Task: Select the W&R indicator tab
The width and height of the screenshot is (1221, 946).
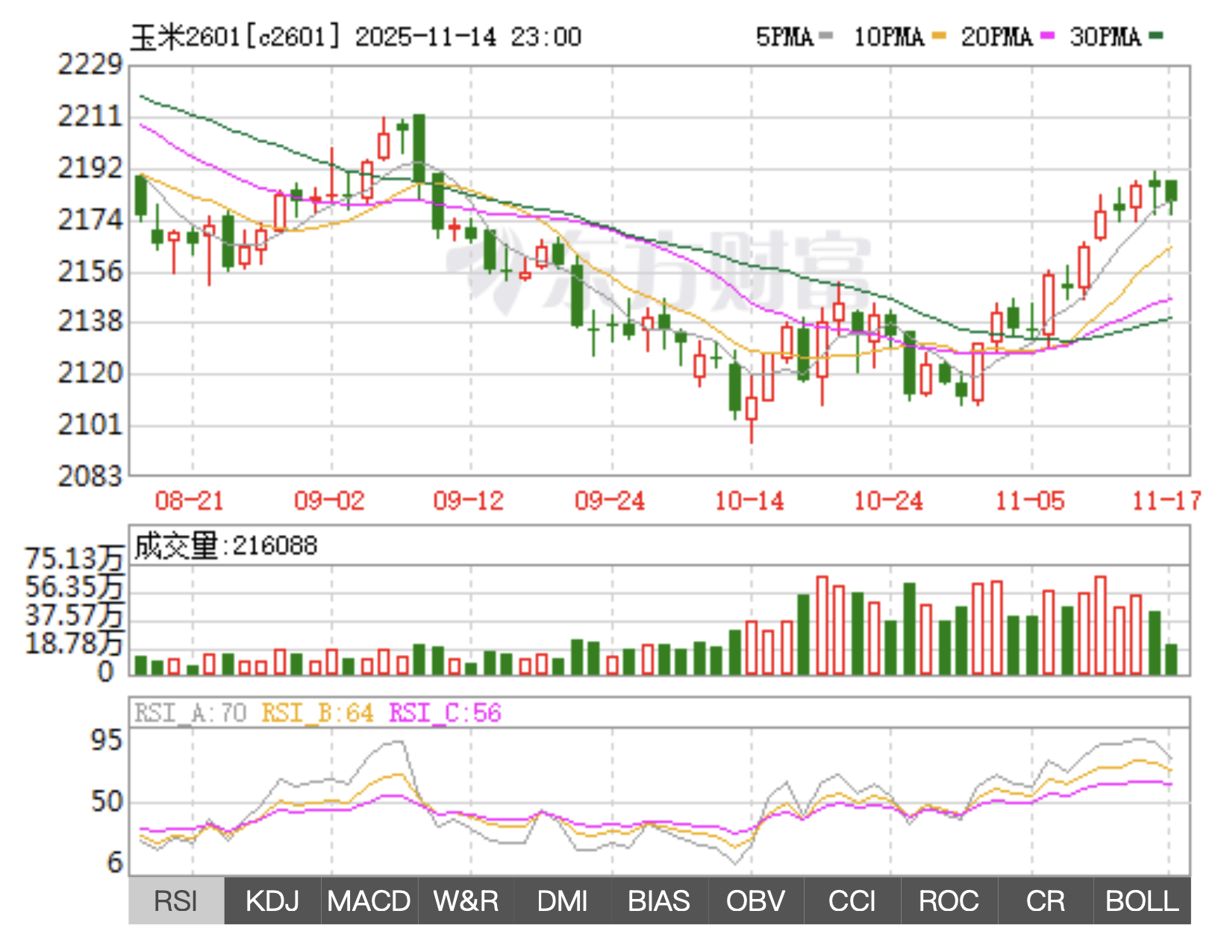Action: 466,900
